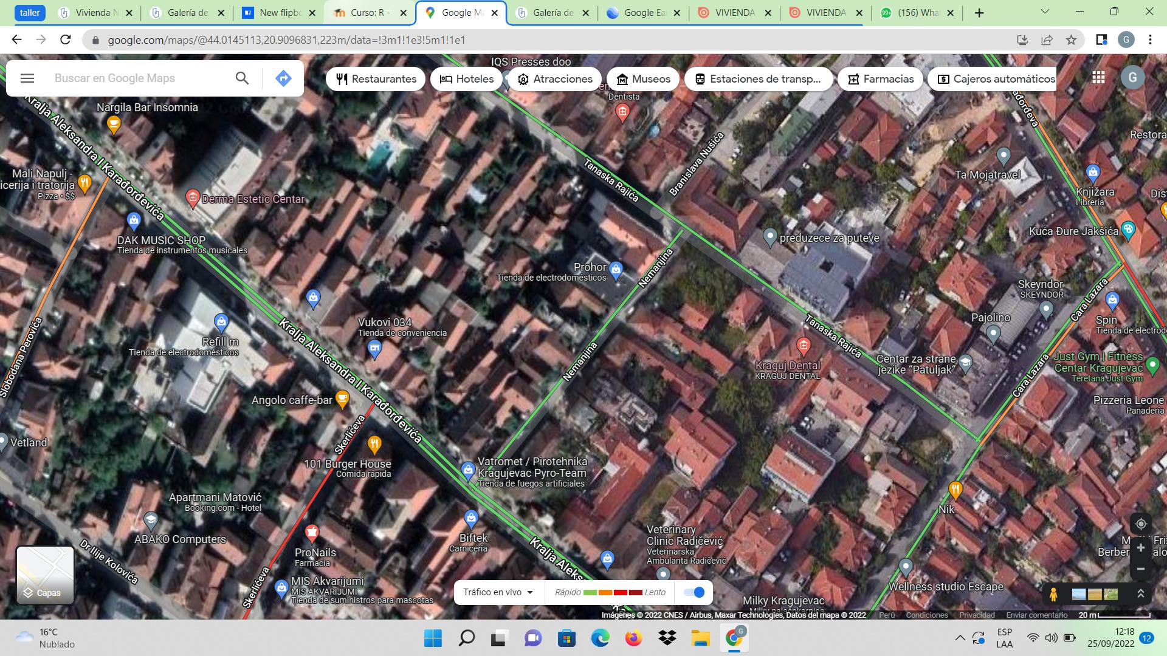This screenshot has height=656, width=1167.
Task: Click the Buscar en Google Maps field
Action: tap(140, 78)
